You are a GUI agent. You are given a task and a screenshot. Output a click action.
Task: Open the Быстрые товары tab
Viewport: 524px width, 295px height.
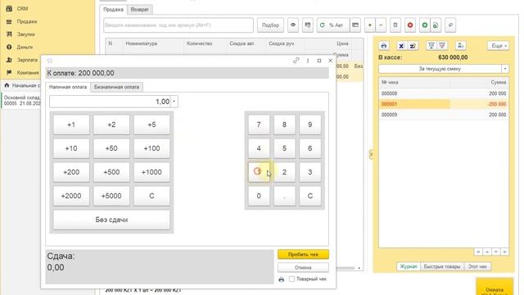(442, 266)
